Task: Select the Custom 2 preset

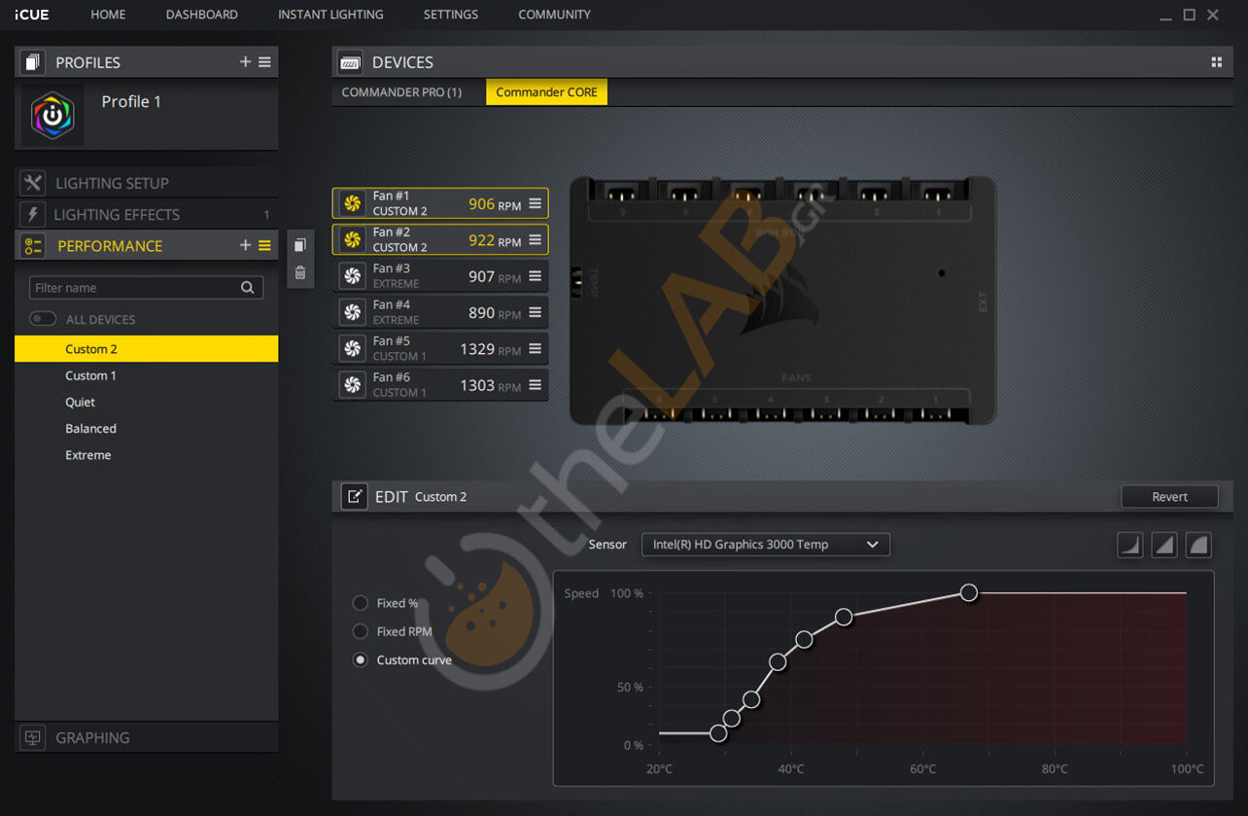Action: point(147,349)
